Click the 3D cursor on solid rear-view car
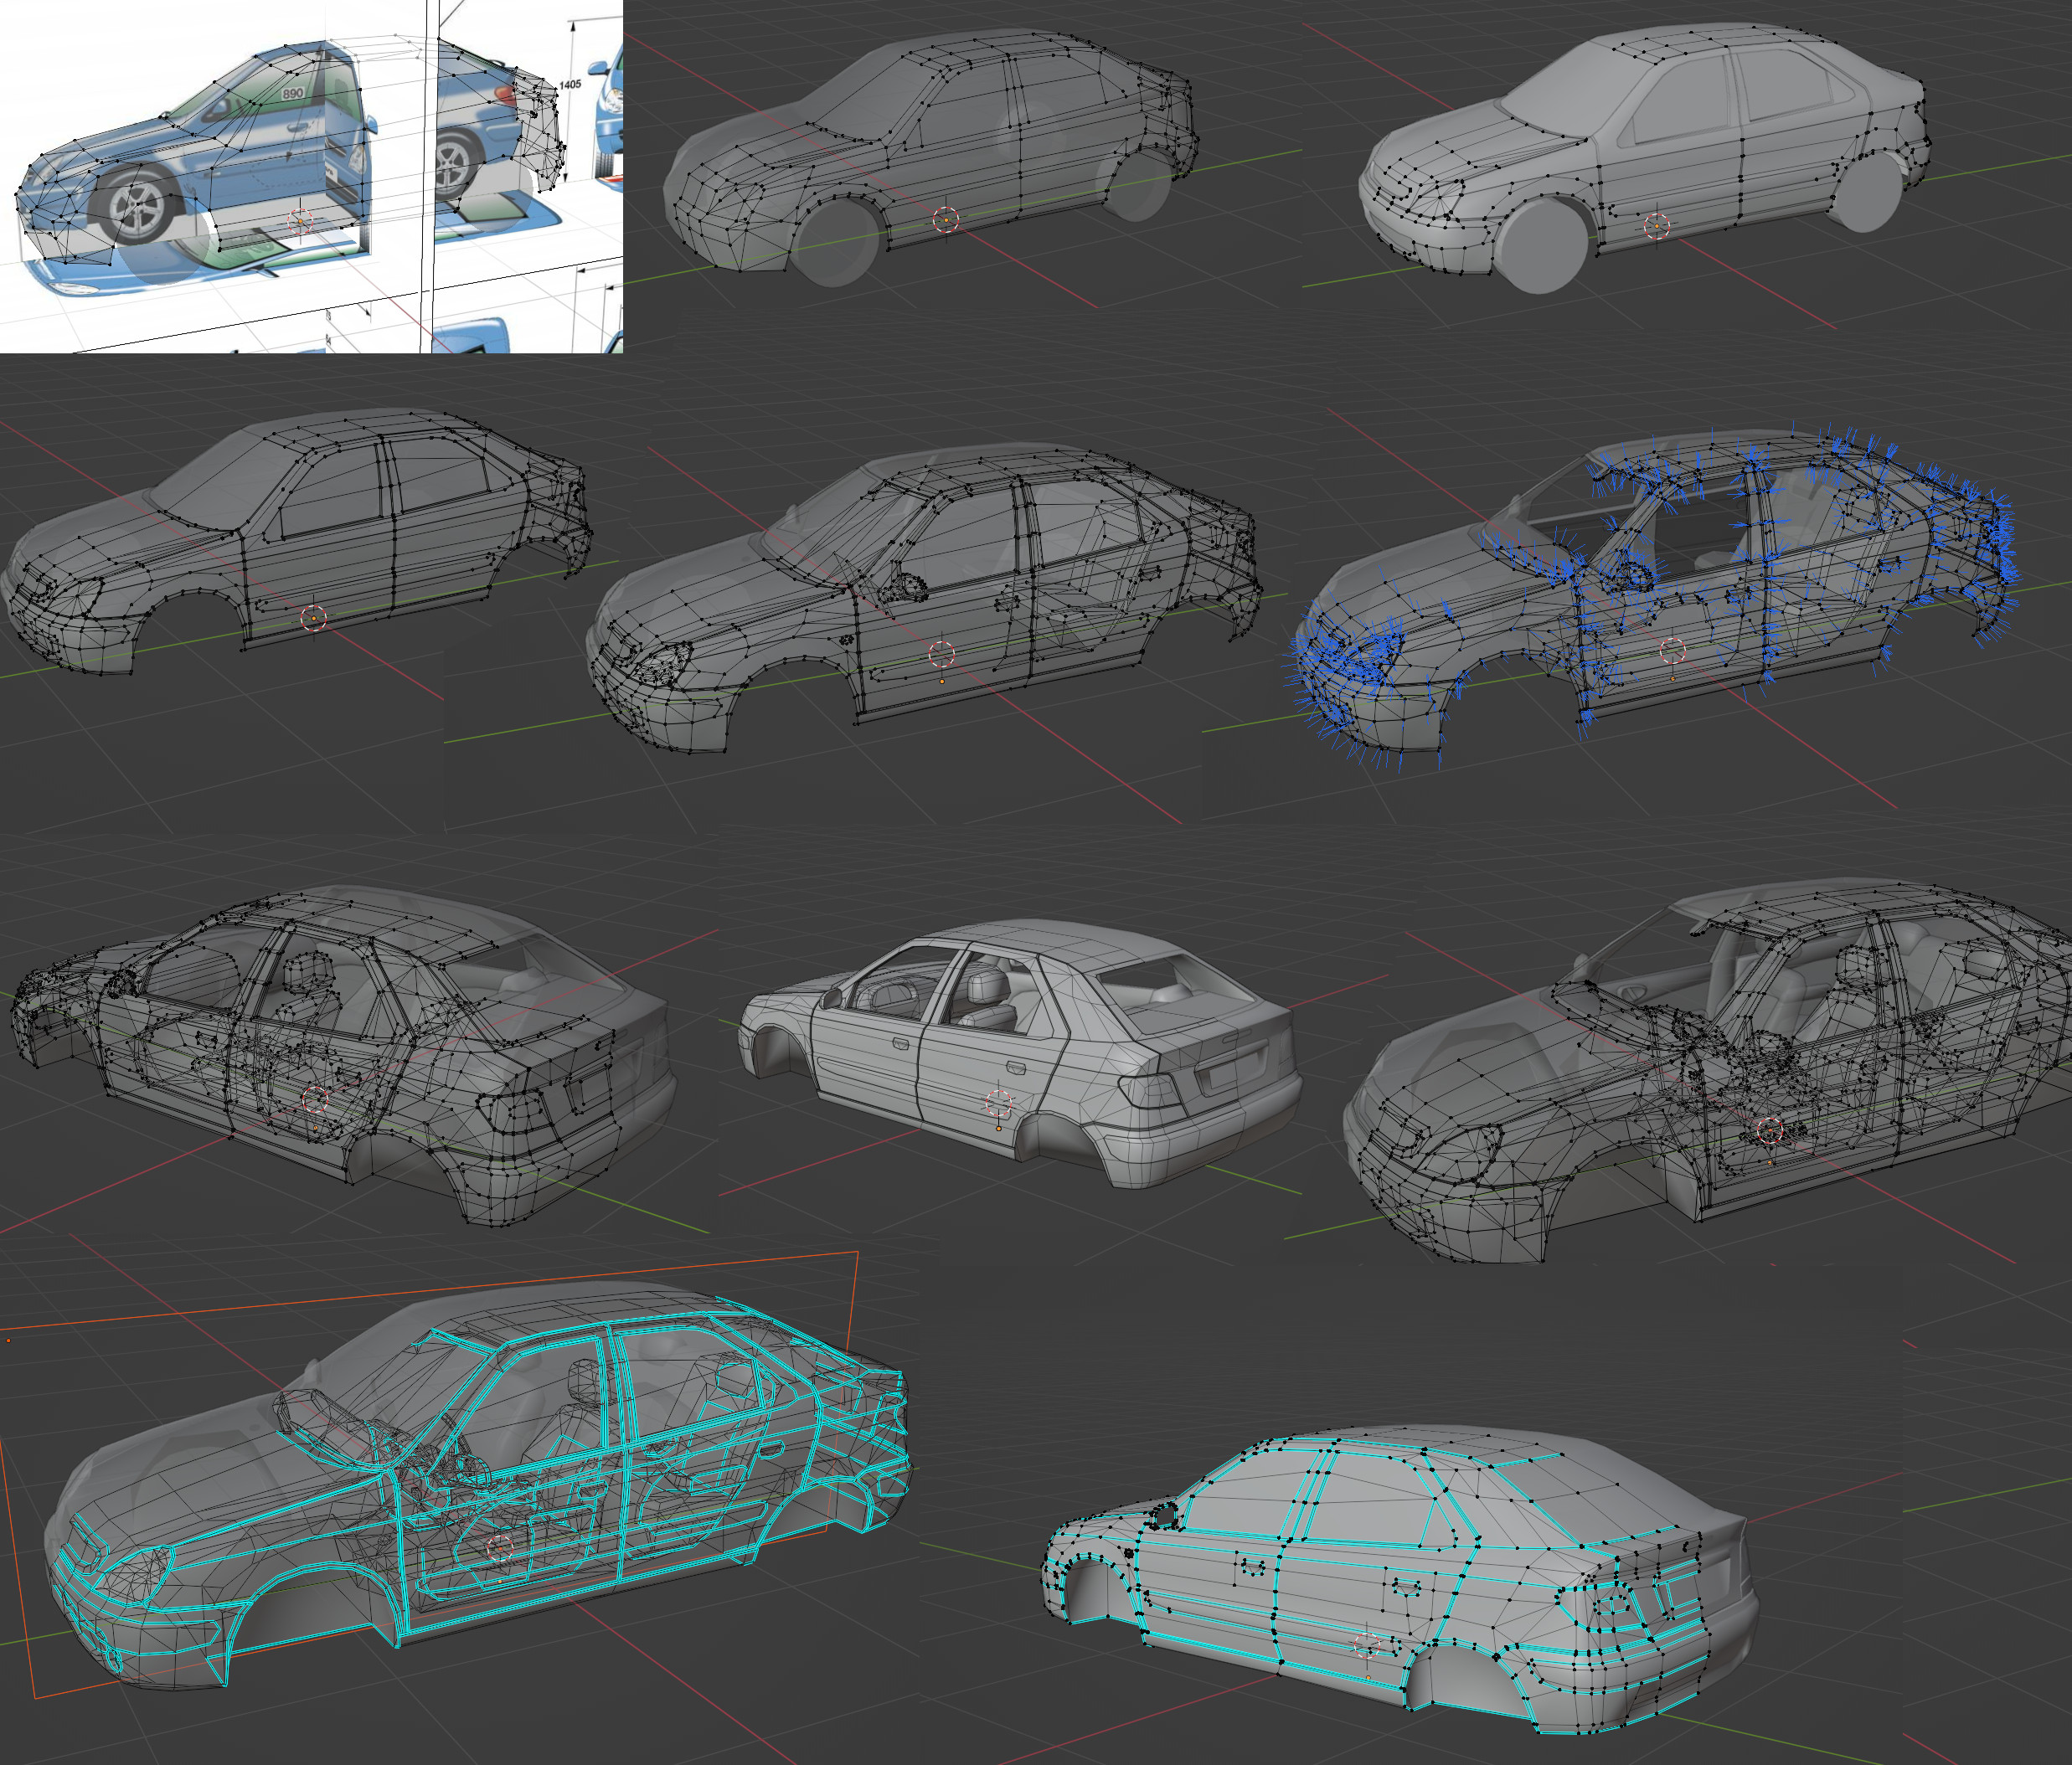This screenshot has width=2072, height=1765. coord(999,1104)
